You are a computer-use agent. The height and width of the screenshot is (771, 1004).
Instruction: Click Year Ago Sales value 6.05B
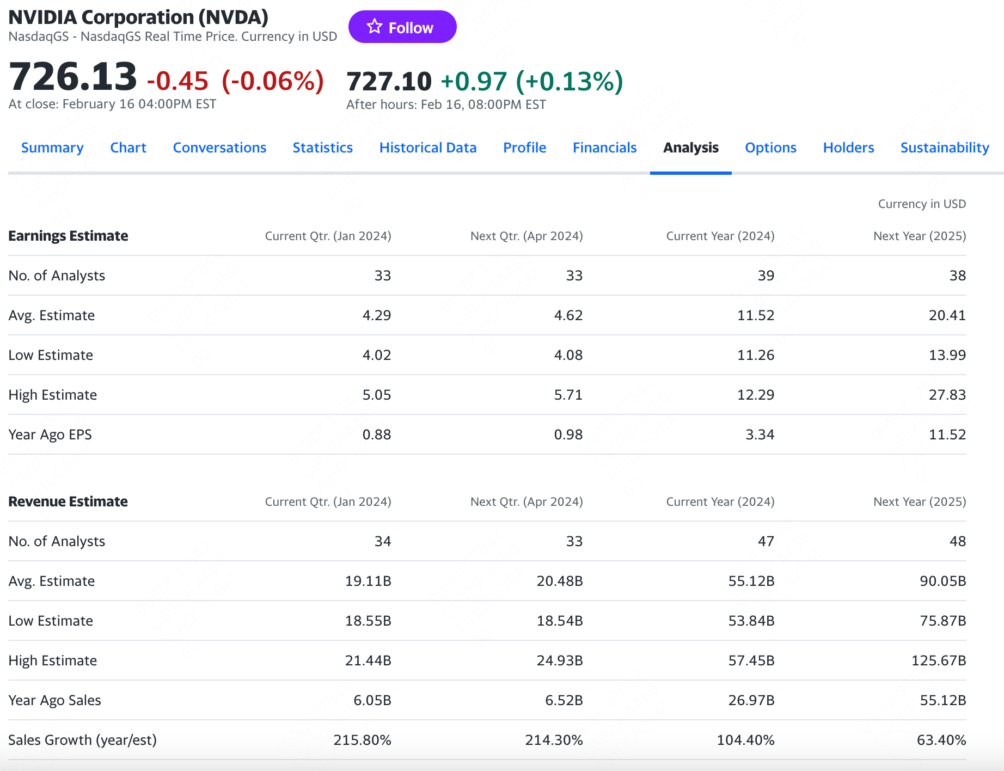(x=372, y=700)
